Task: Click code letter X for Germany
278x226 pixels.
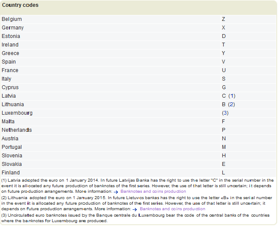Action: (x=223, y=28)
